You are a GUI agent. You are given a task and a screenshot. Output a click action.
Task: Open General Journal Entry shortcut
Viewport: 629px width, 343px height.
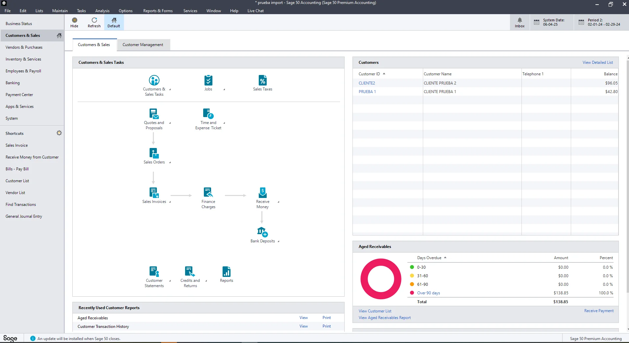(x=24, y=216)
